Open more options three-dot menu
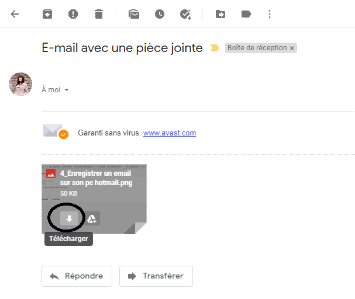 pos(270,14)
